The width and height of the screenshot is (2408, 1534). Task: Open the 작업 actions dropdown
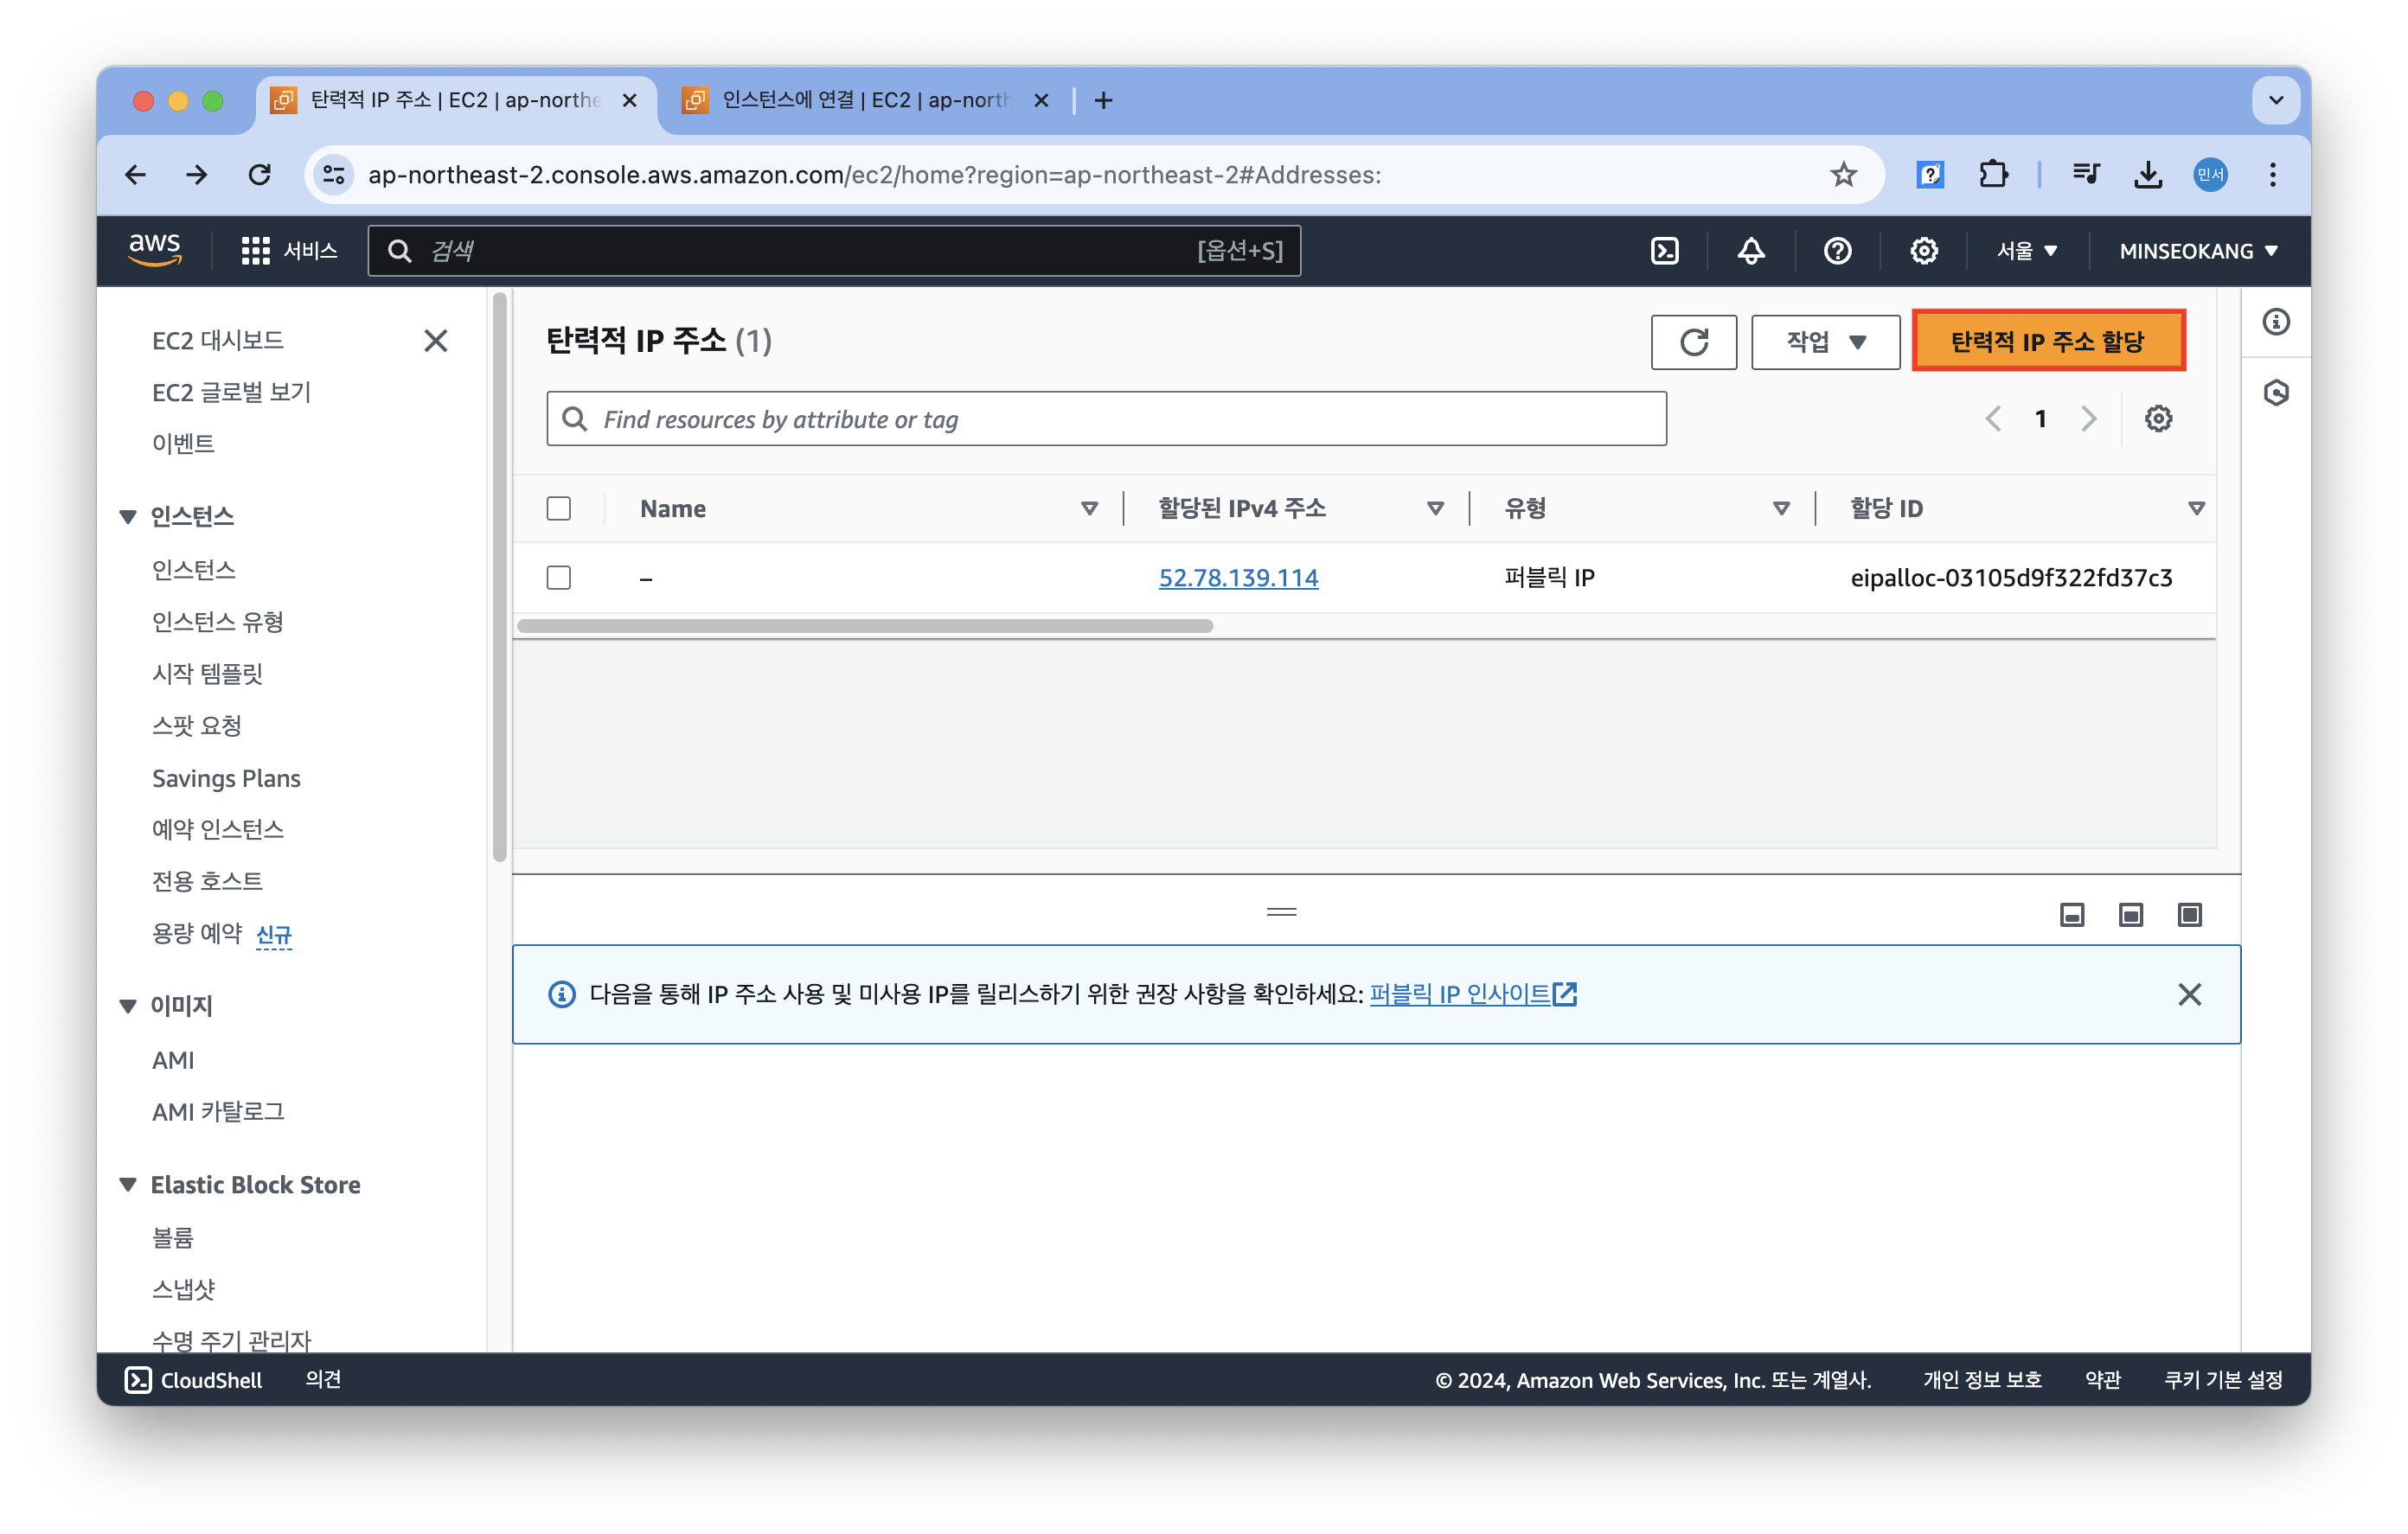tap(1825, 342)
